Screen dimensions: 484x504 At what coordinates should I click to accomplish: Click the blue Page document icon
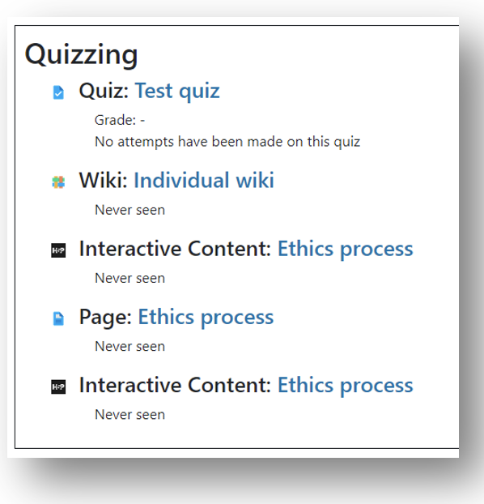click(x=58, y=318)
